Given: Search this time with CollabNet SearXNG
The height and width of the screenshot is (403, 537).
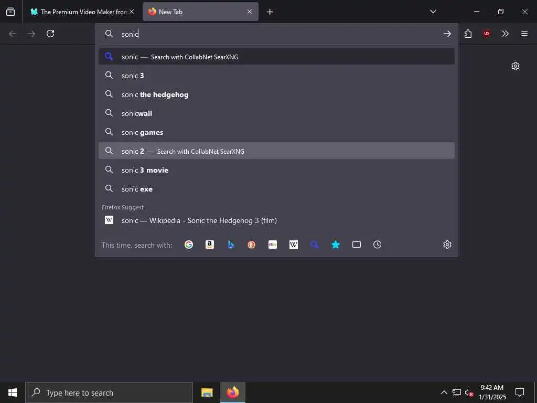Looking at the screenshot, I should click(315, 245).
